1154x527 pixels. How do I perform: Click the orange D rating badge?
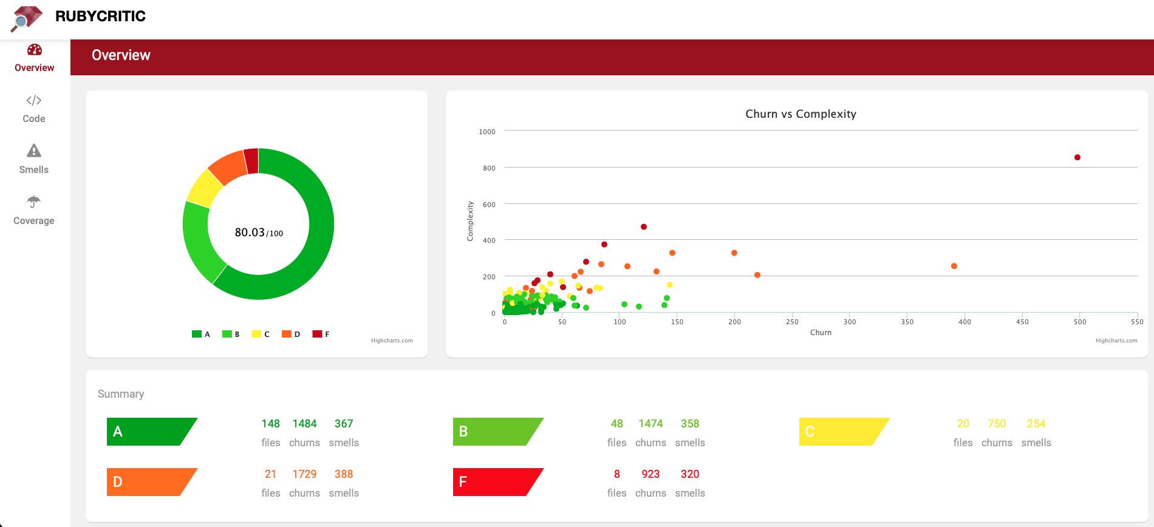[152, 482]
